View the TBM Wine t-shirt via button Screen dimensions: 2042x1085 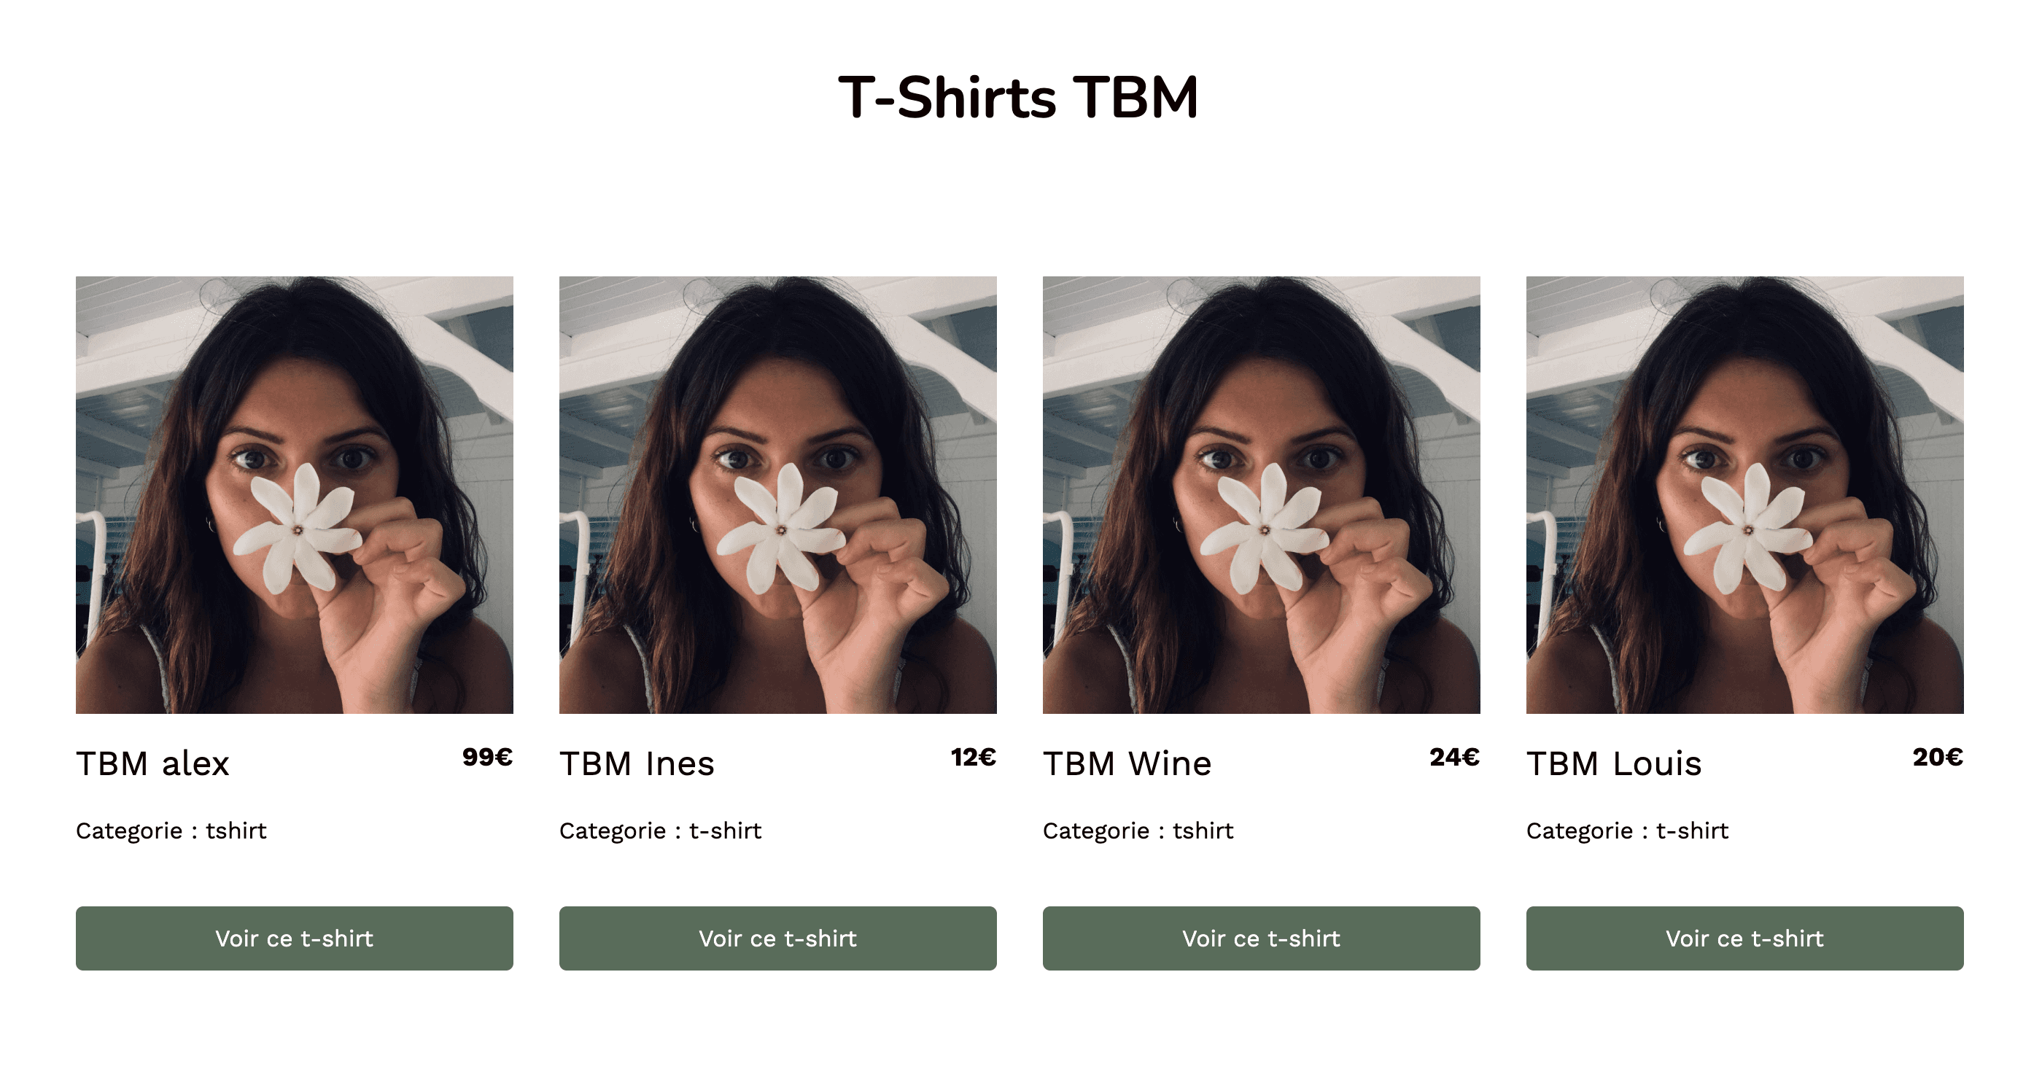pos(1261,938)
